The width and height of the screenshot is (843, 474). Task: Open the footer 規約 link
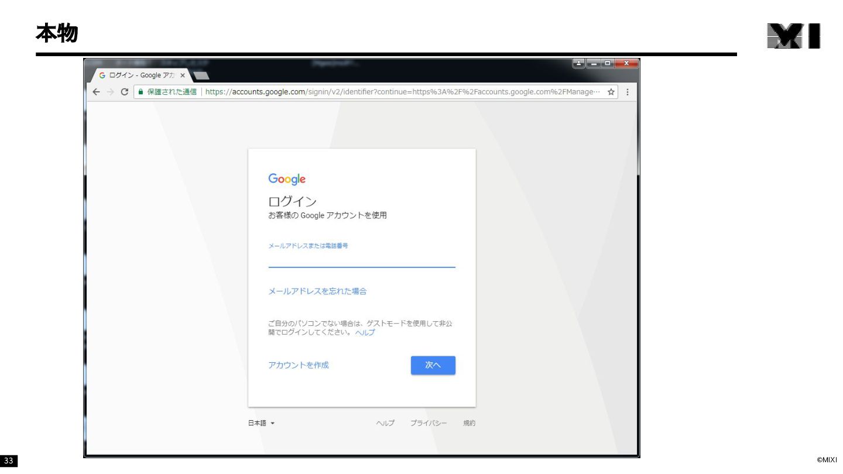470,423
